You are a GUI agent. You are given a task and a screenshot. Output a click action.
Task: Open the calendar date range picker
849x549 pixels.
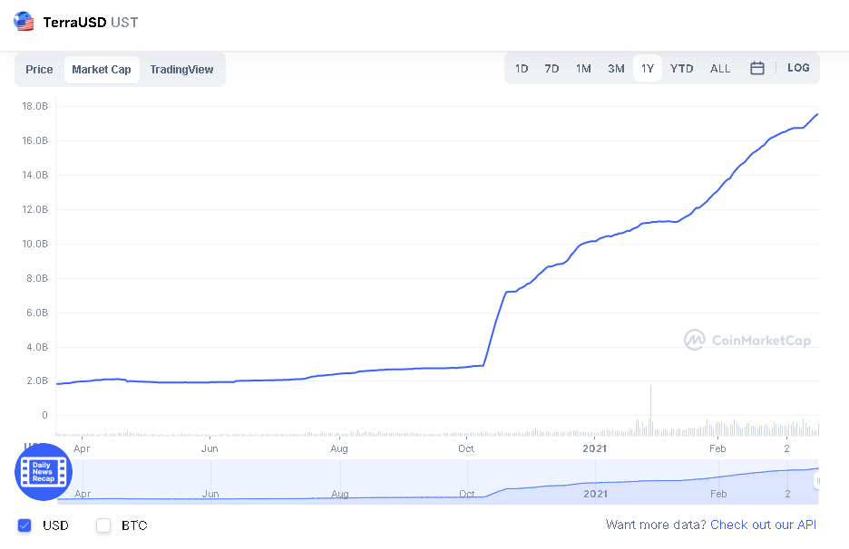coord(757,68)
